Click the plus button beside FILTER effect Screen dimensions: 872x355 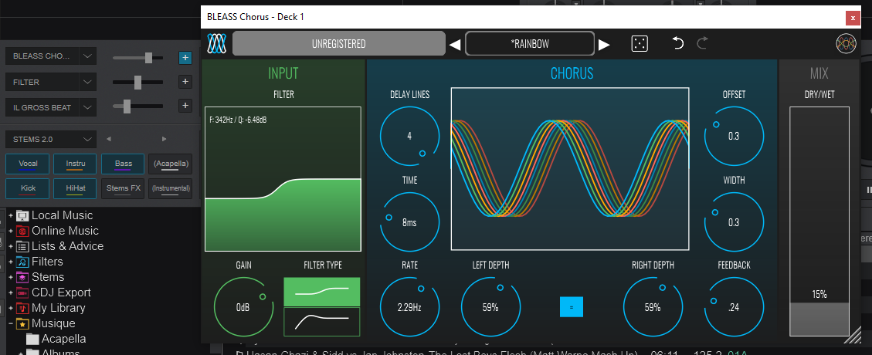(185, 82)
